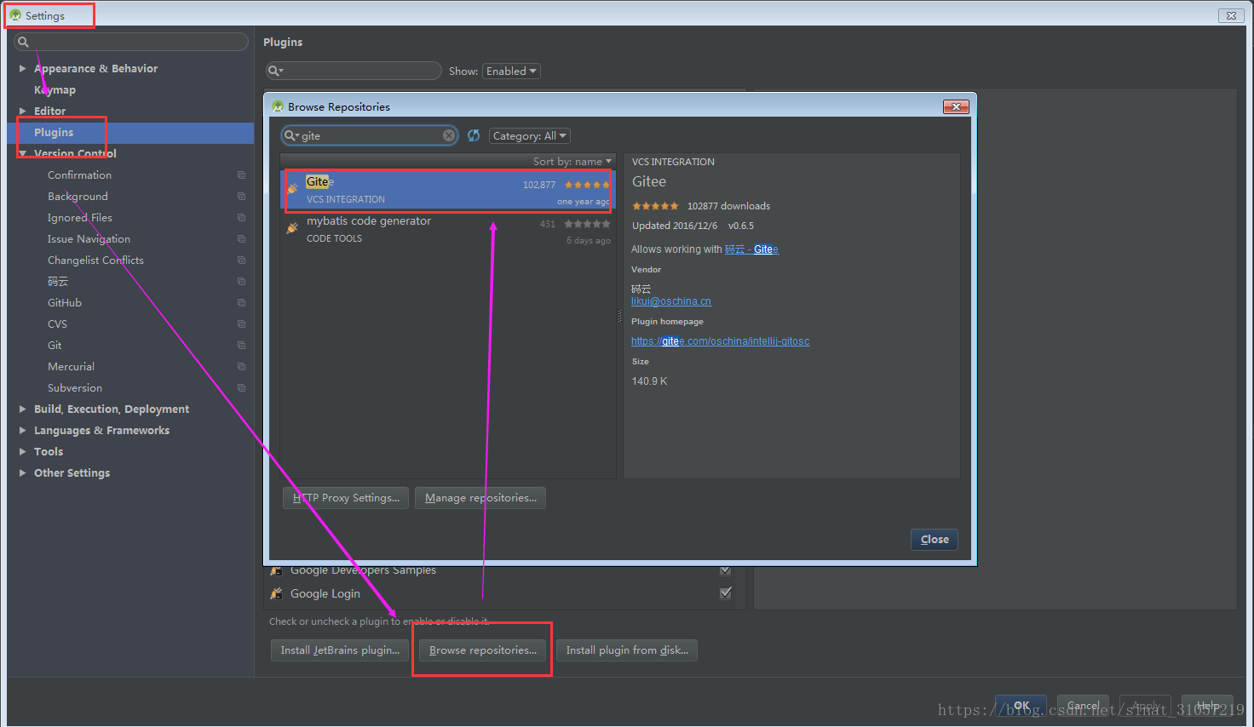Click project-level icon beside Background
Image resolution: width=1254 pixels, height=727 pixels.
[x=241, y=196]
